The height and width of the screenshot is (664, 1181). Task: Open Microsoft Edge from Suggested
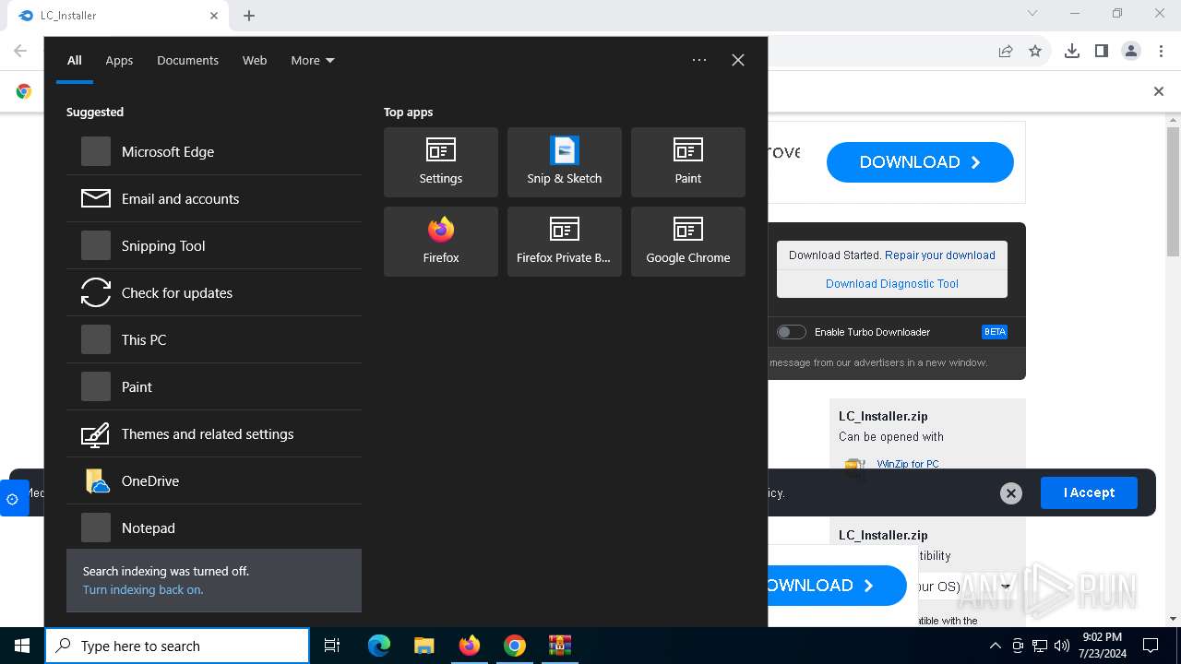coord(214,152)
